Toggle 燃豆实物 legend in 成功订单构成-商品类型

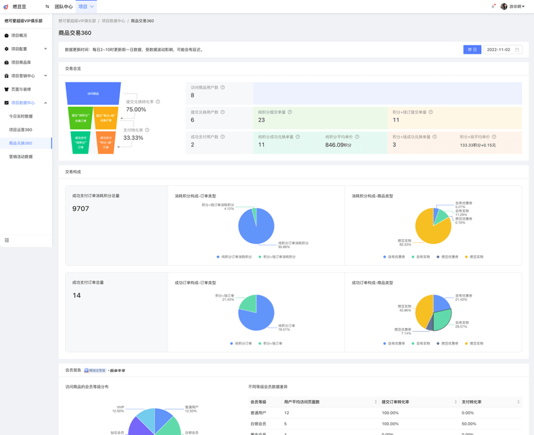(x=474, y=343)
